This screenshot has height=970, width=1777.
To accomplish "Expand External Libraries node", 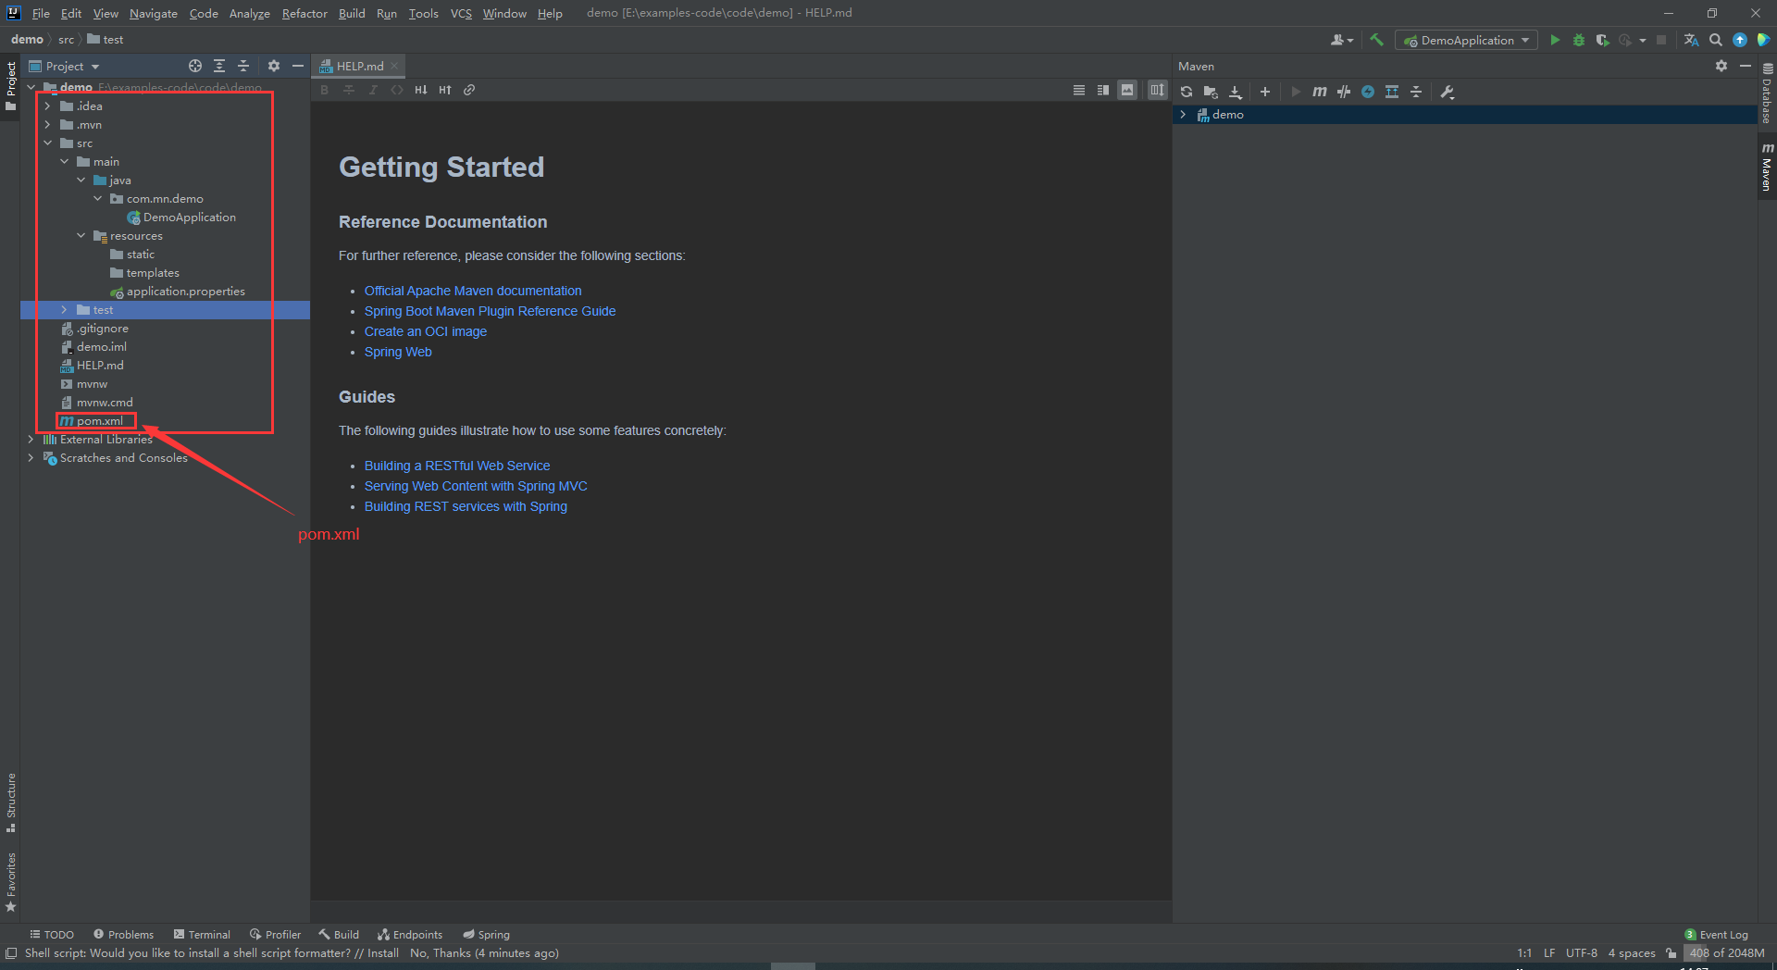I will [31, 440].
